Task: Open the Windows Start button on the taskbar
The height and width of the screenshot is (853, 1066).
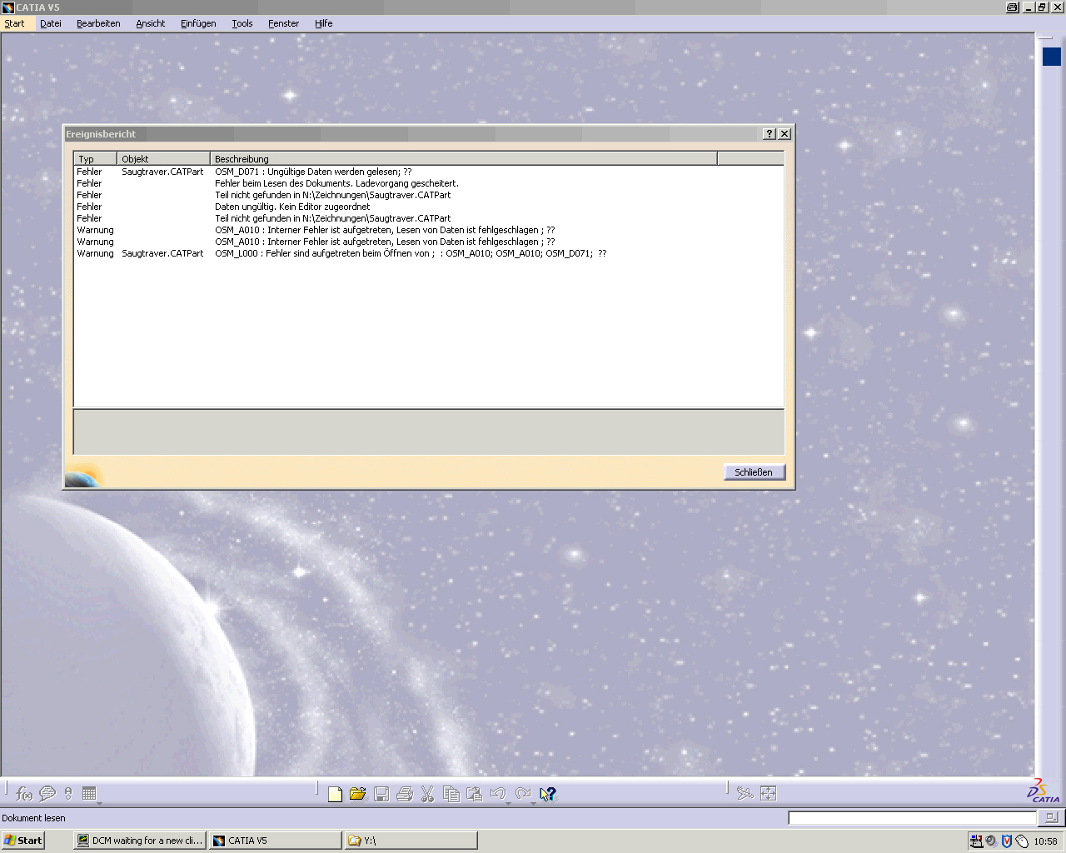Action: [22, 841]
